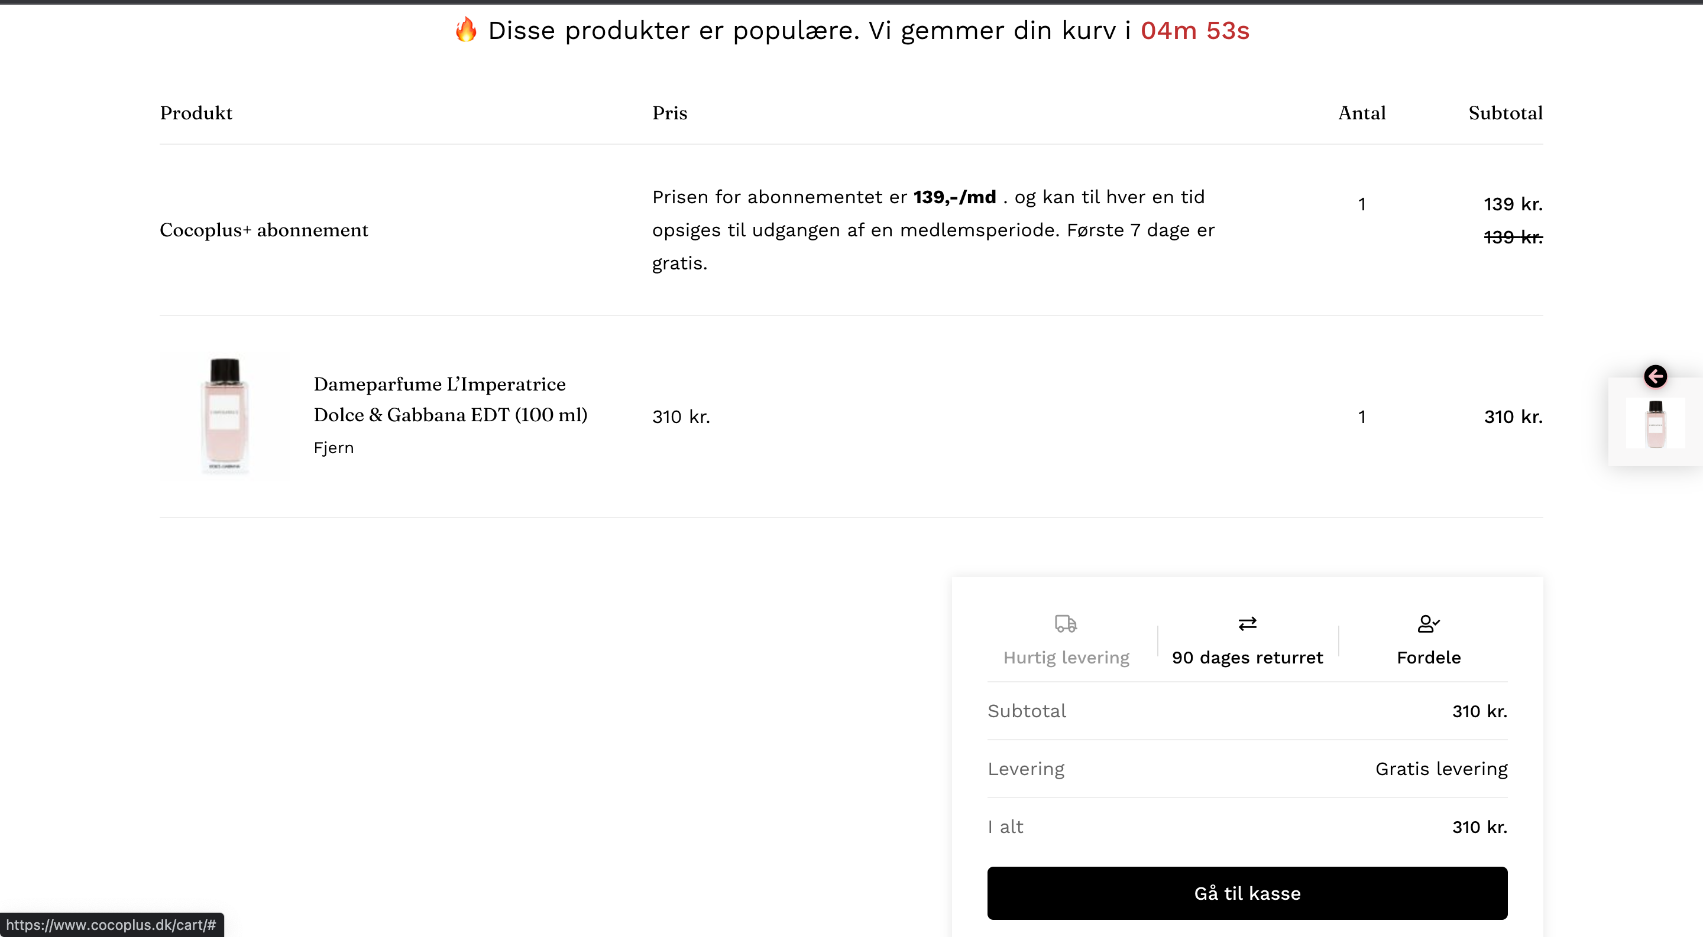1703x937 pixels.
Task: Open the Hurtig levering tab label
Action: (x=1066, y=658)
